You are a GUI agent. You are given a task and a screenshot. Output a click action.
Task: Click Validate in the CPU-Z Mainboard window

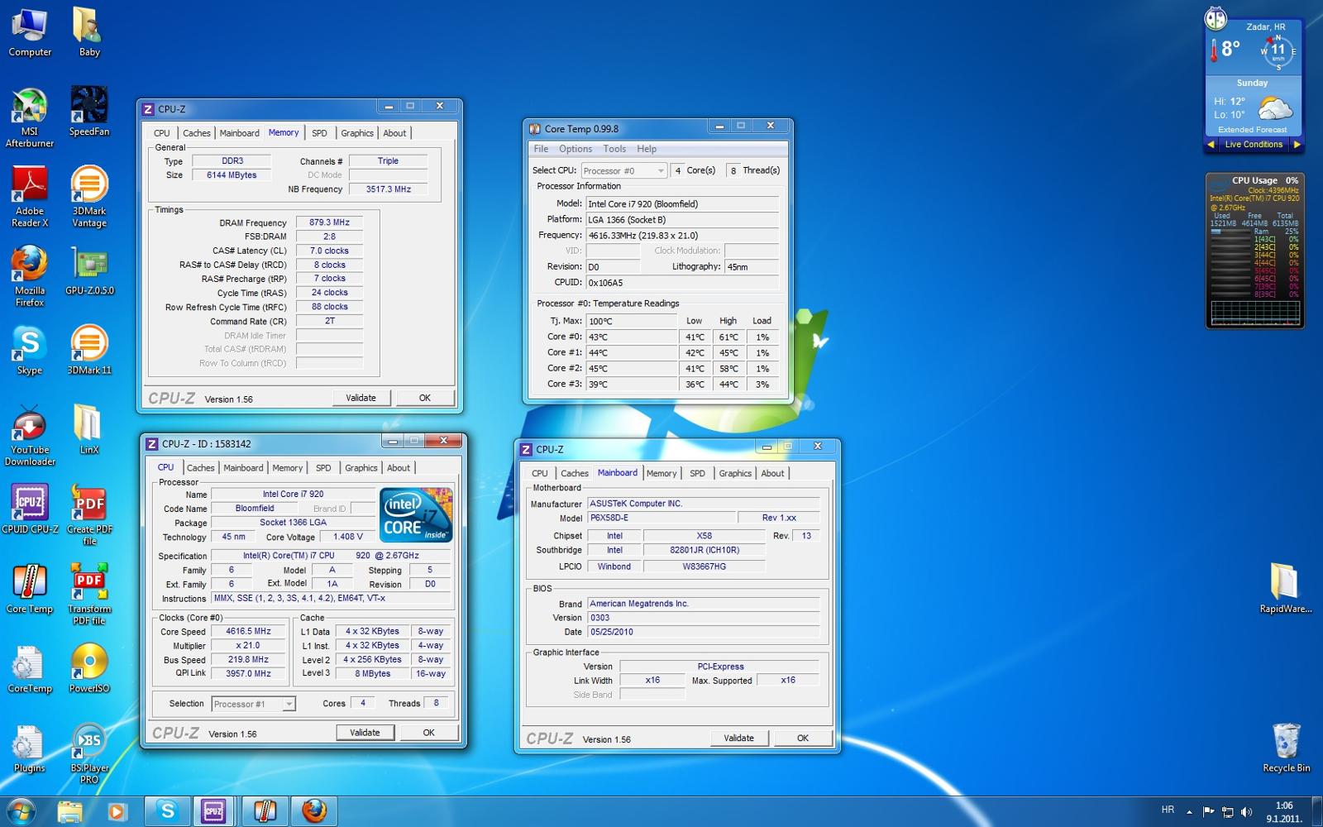tap(738, 739)
